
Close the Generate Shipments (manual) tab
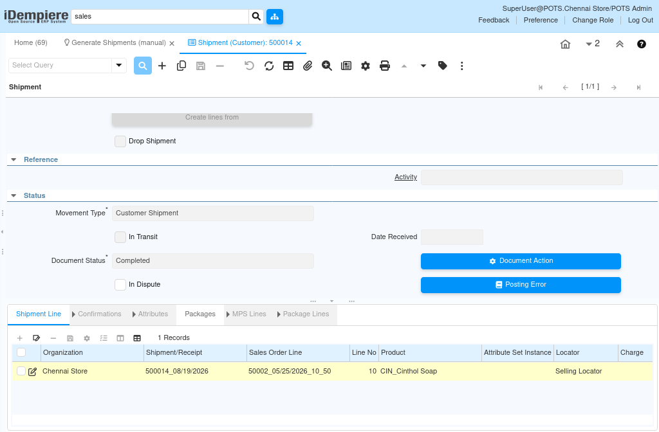[x=172, y=44]
